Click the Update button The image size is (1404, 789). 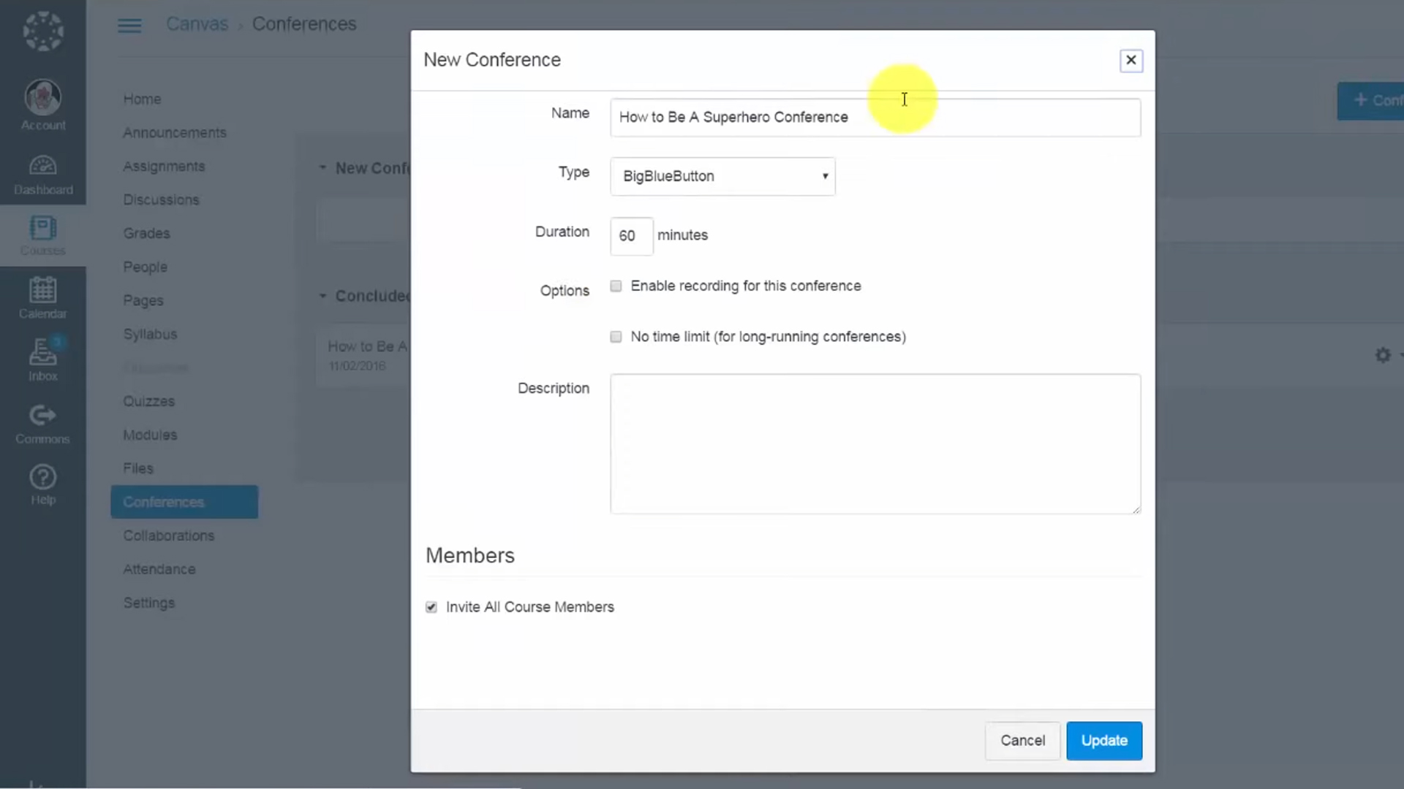(1103, 741)
